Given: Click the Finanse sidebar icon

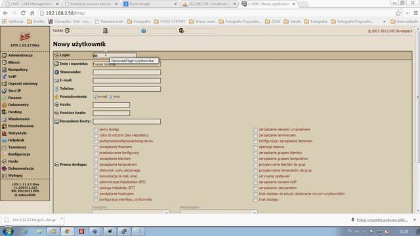Looking at the screenshot, I should [x=5, y=98].
